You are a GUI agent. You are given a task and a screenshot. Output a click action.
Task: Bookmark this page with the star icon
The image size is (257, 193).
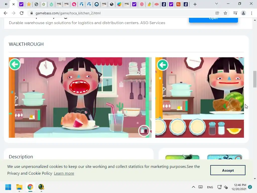[x=225, y=13]
